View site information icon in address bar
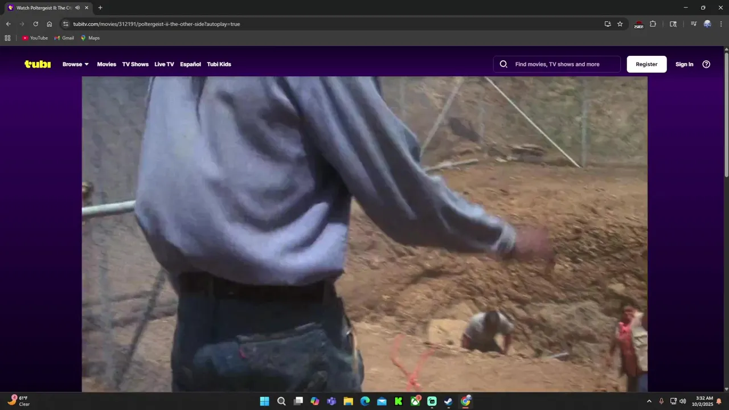This screenshot has width=729, height=410. click(65, 24)
